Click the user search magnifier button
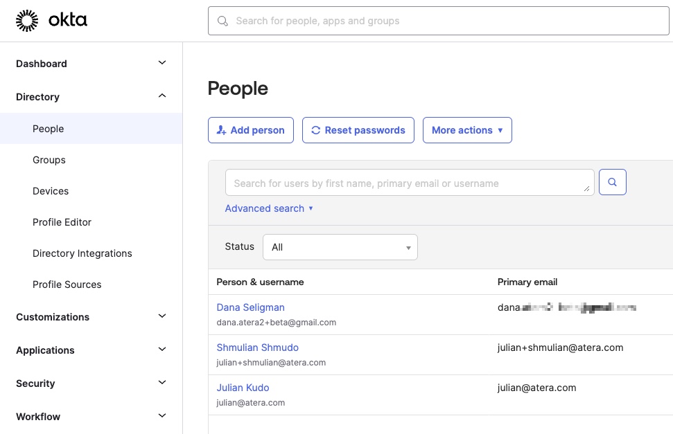Image resolution: width=673 pixels, height=434 pixels. [x=613, y=182]
